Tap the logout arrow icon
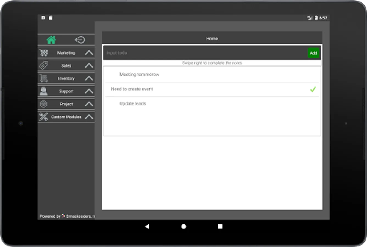Image resolution: width=367 pixels, height=247 pixels. click(x=80, y=40)
